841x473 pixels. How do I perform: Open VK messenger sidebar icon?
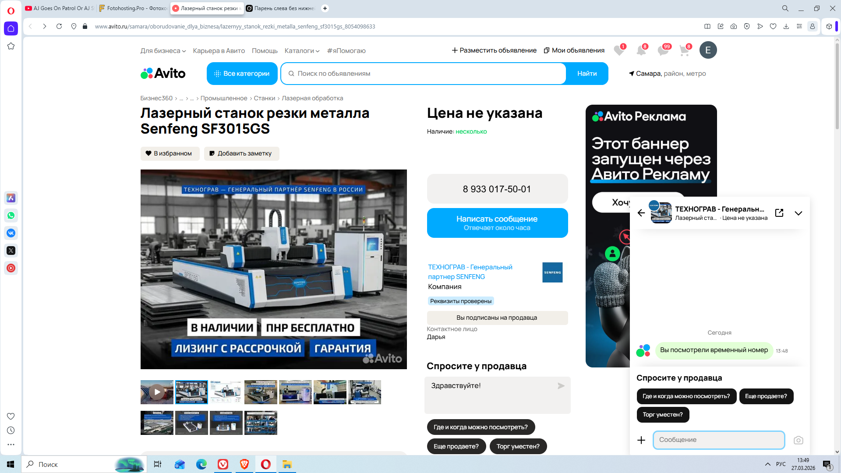pyautogui.click(x=11, y=233)
